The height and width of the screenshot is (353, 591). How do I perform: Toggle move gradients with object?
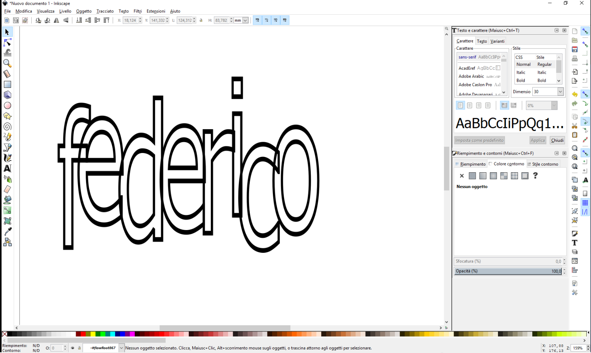(x=276, y=20)
